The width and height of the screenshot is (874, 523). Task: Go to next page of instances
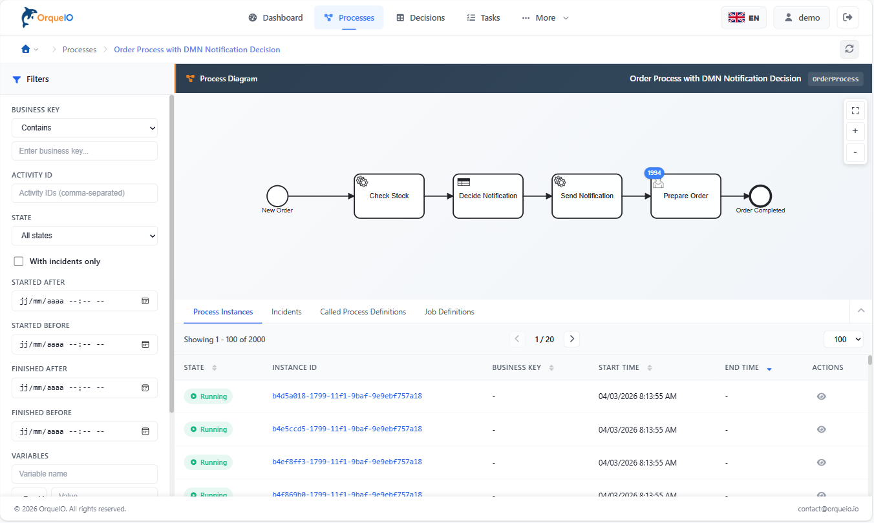571,339
